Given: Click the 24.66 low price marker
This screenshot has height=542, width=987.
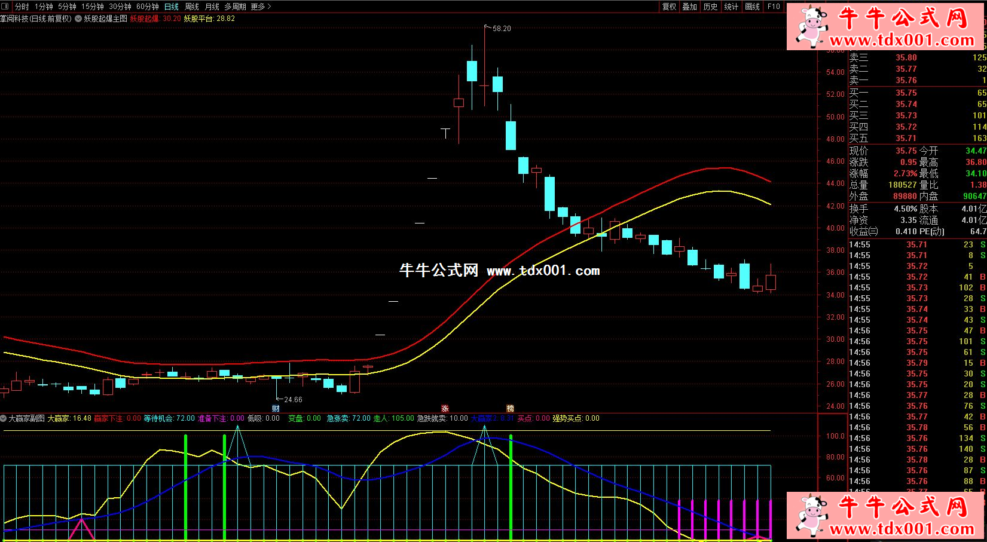Looking at the screenshot, I should click(x=289, y=399).
